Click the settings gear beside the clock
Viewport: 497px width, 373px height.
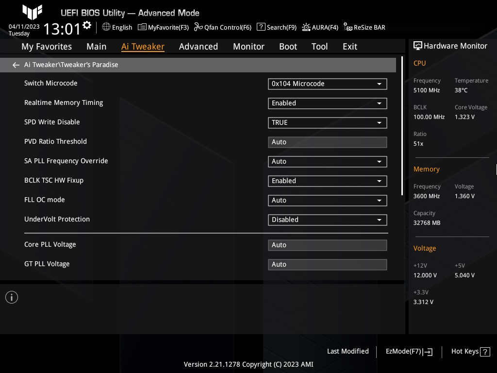87,25
